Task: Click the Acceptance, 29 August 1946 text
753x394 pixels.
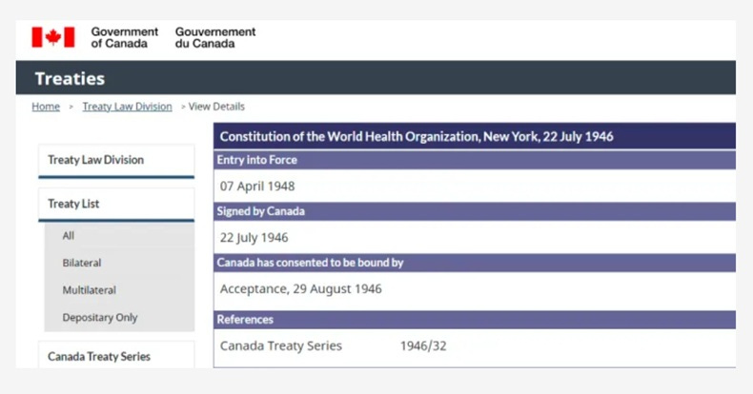Action: 300,289
